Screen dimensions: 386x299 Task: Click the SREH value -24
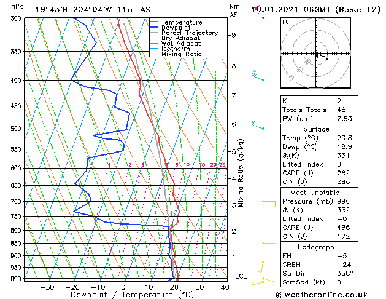pos(344,265)
